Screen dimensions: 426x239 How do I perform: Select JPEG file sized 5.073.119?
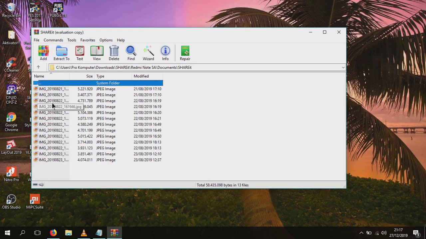(x=98, y=119)
